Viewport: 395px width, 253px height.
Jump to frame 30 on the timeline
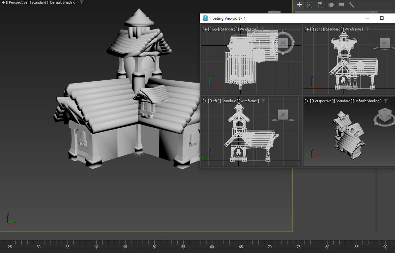point(39,247)
